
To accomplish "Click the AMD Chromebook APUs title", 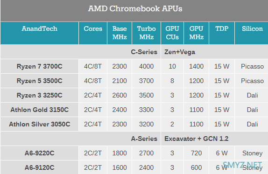I will (x=135, y=8).
